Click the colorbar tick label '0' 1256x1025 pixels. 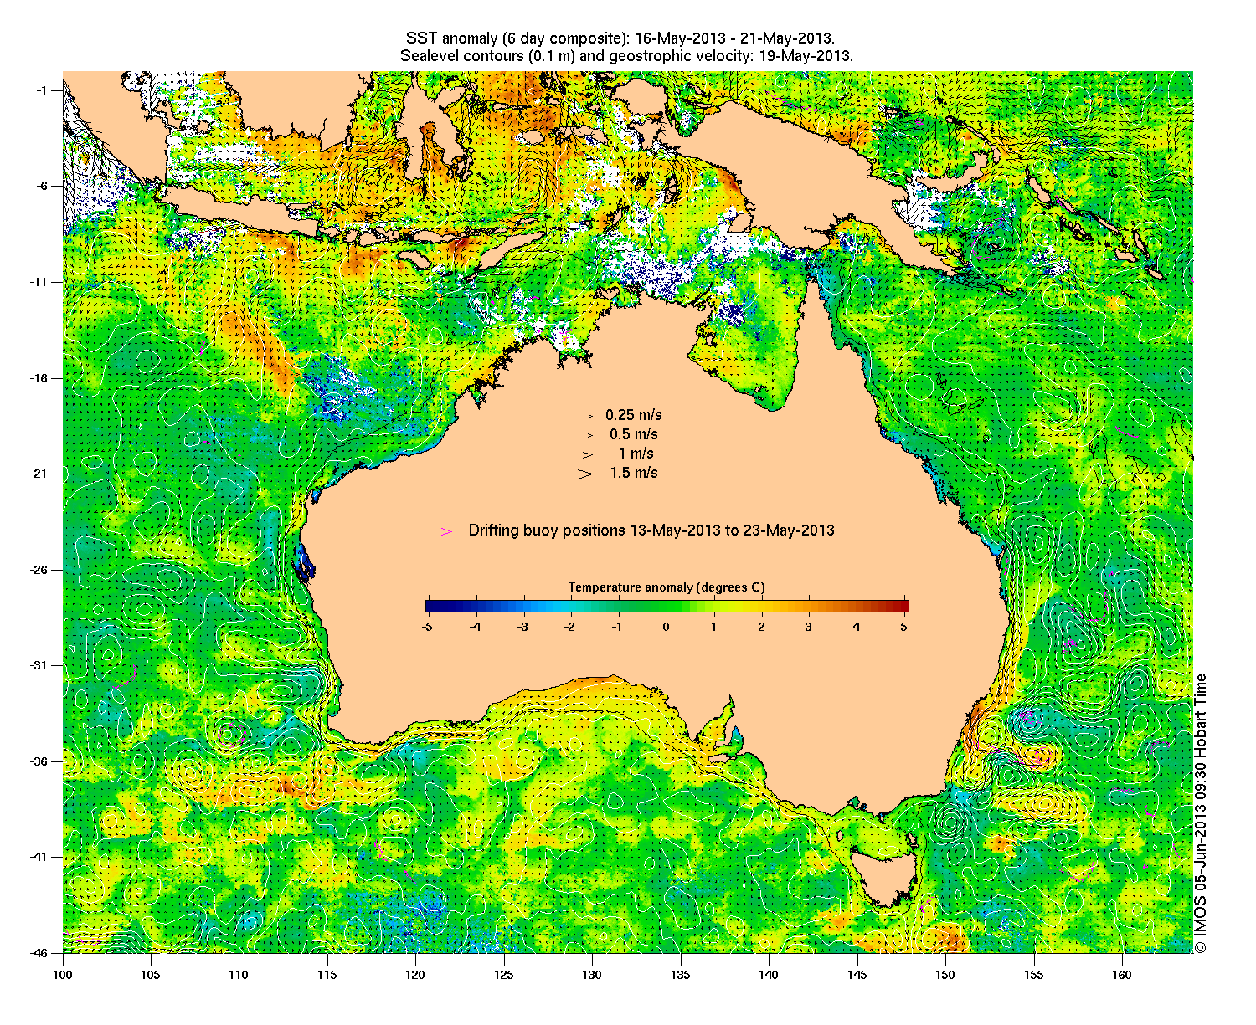667,626
